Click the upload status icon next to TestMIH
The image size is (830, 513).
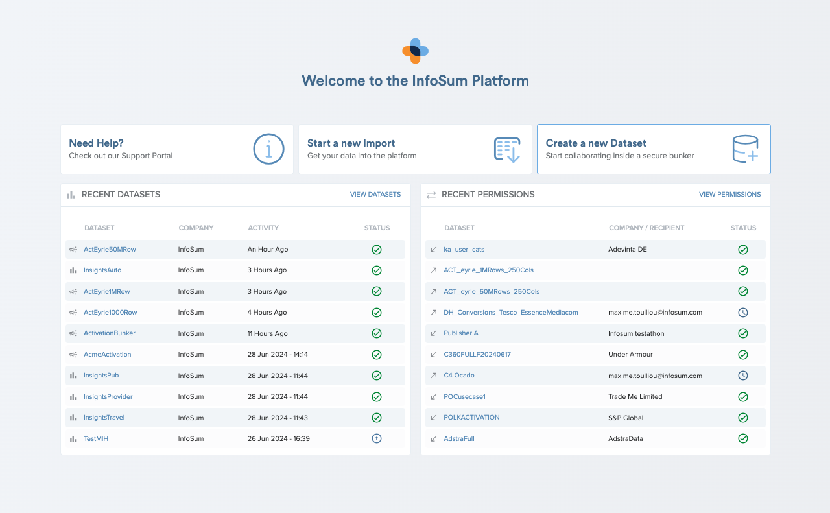[x=377, y=438]
